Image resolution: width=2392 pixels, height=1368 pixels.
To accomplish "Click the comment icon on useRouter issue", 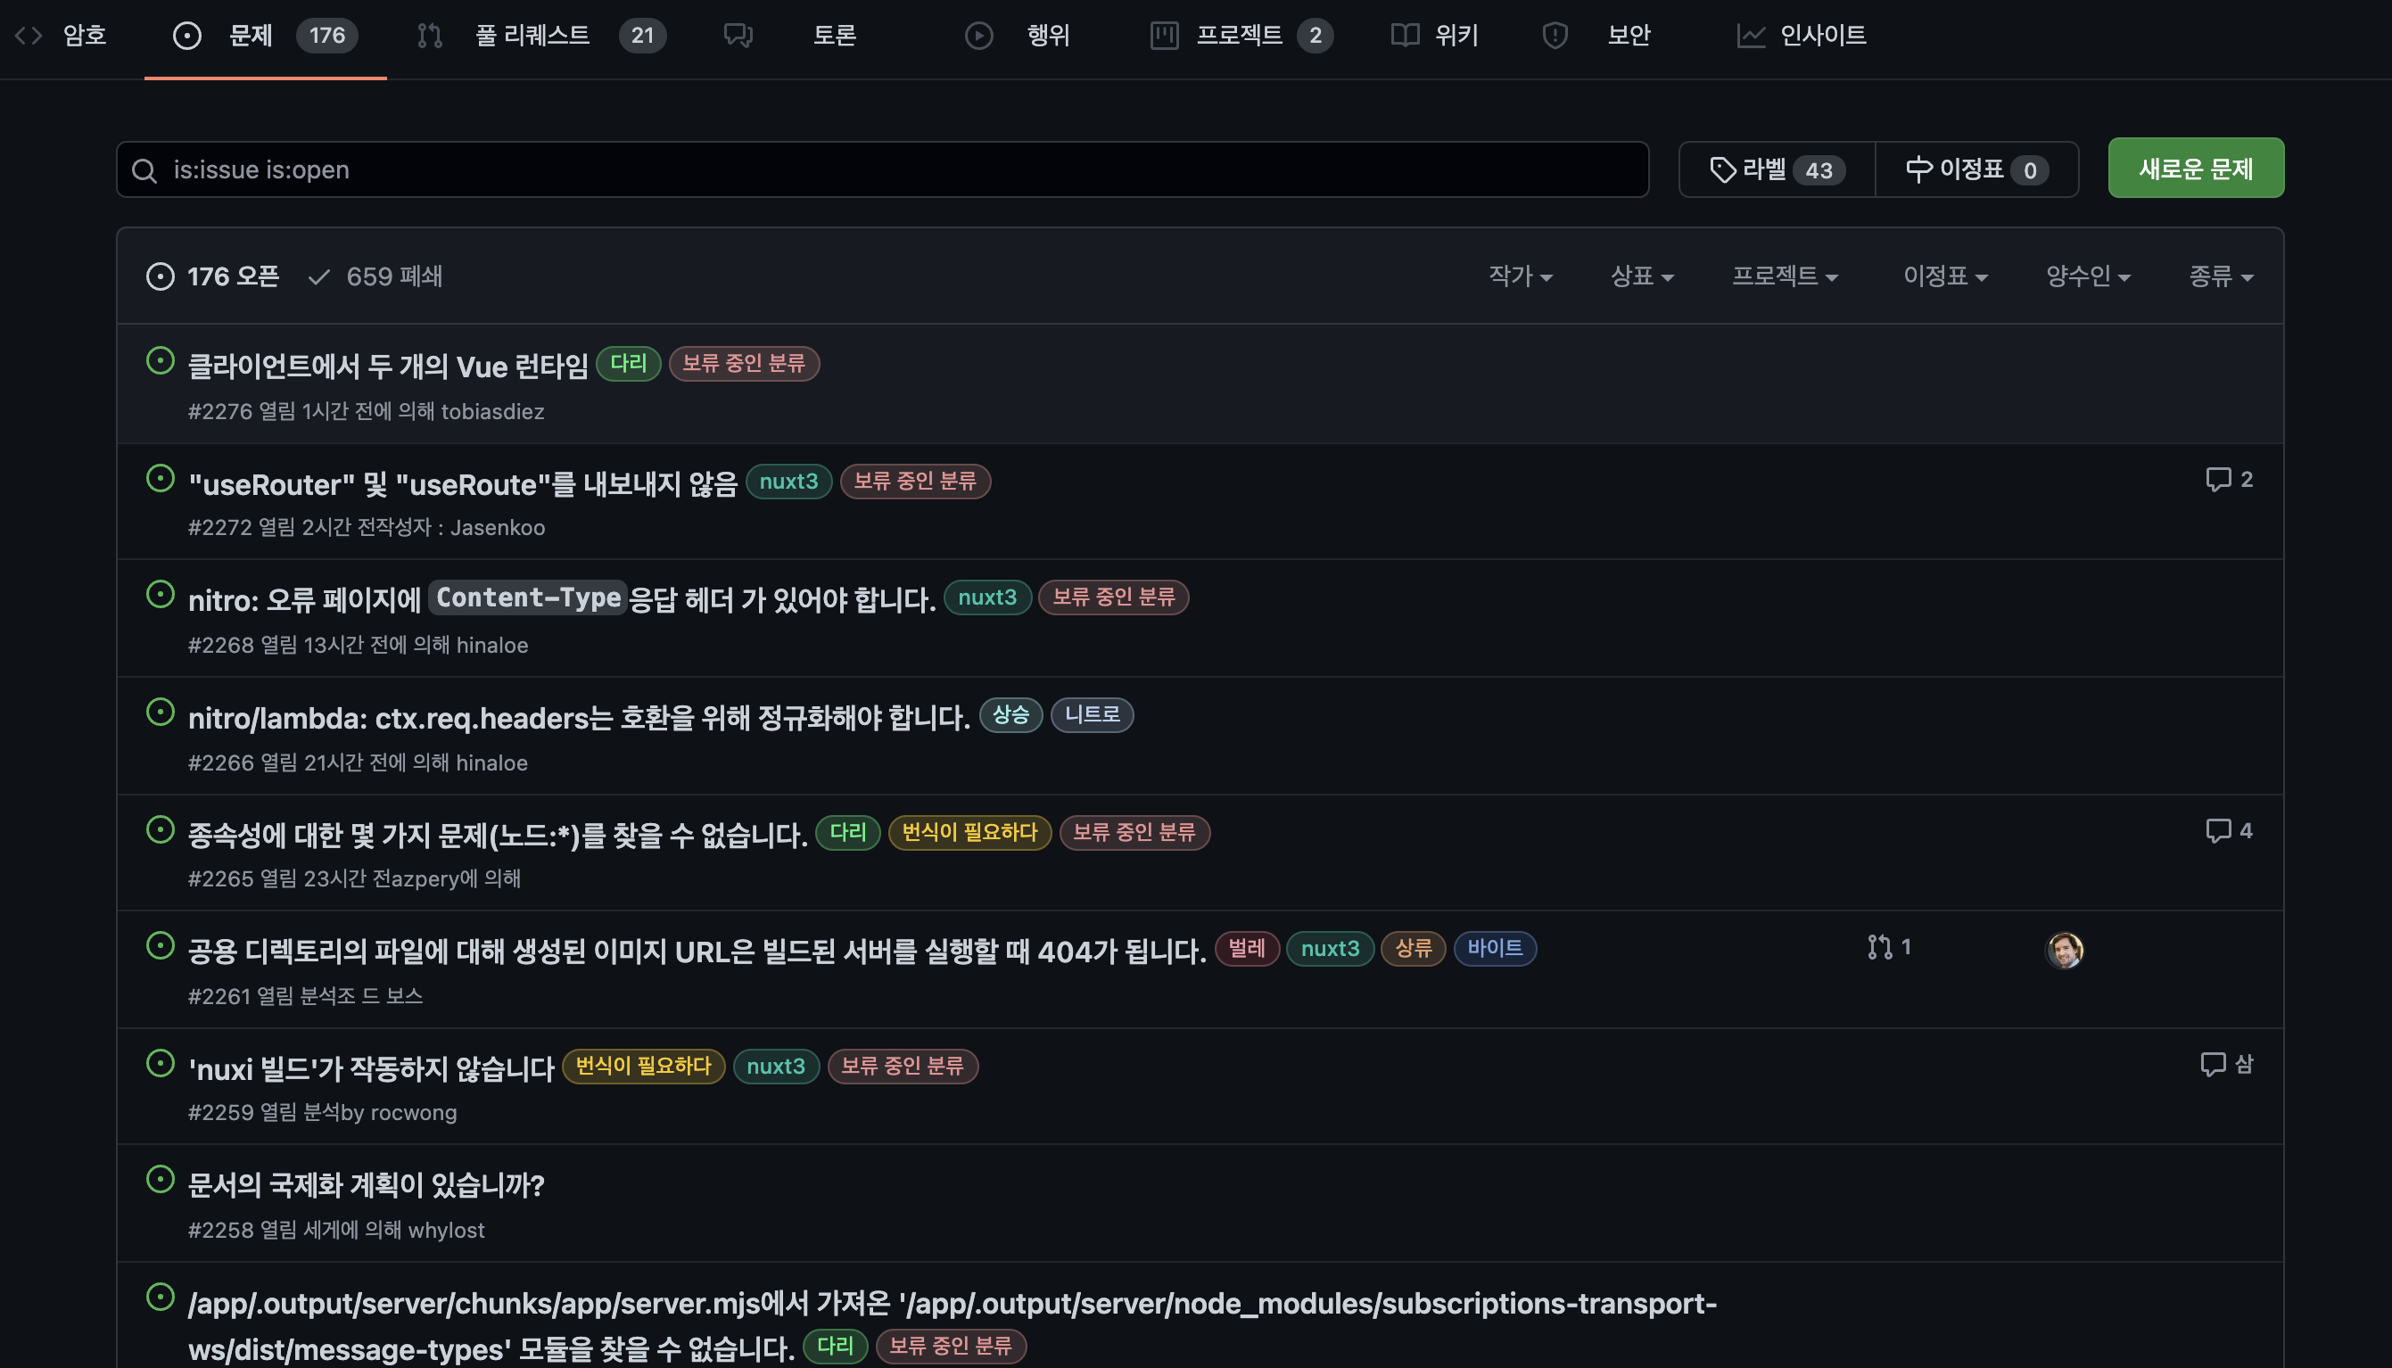I will tap(2217, 479).
